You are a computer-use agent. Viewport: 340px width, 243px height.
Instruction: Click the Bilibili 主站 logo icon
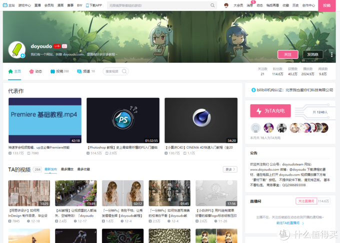[x=5, y=5]
